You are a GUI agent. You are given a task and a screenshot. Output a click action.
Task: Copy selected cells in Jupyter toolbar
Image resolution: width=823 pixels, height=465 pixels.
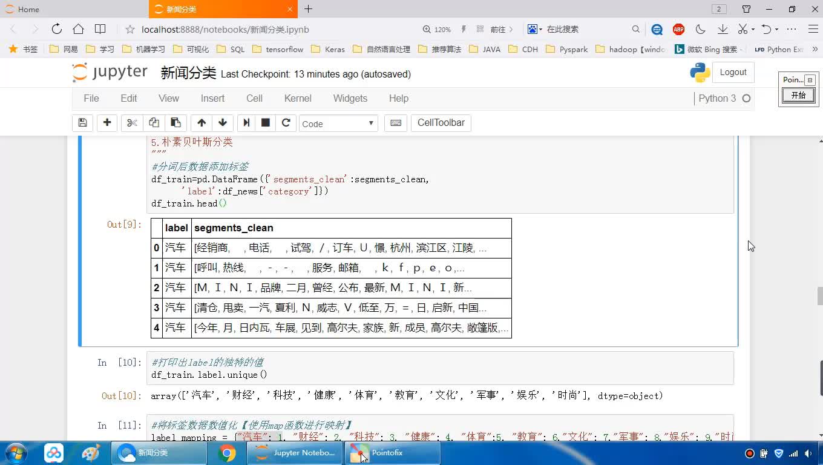click(x=154, y=123)
